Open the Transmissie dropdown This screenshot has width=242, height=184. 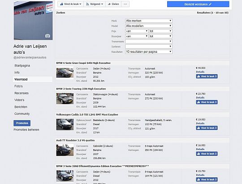pos(149,42)
